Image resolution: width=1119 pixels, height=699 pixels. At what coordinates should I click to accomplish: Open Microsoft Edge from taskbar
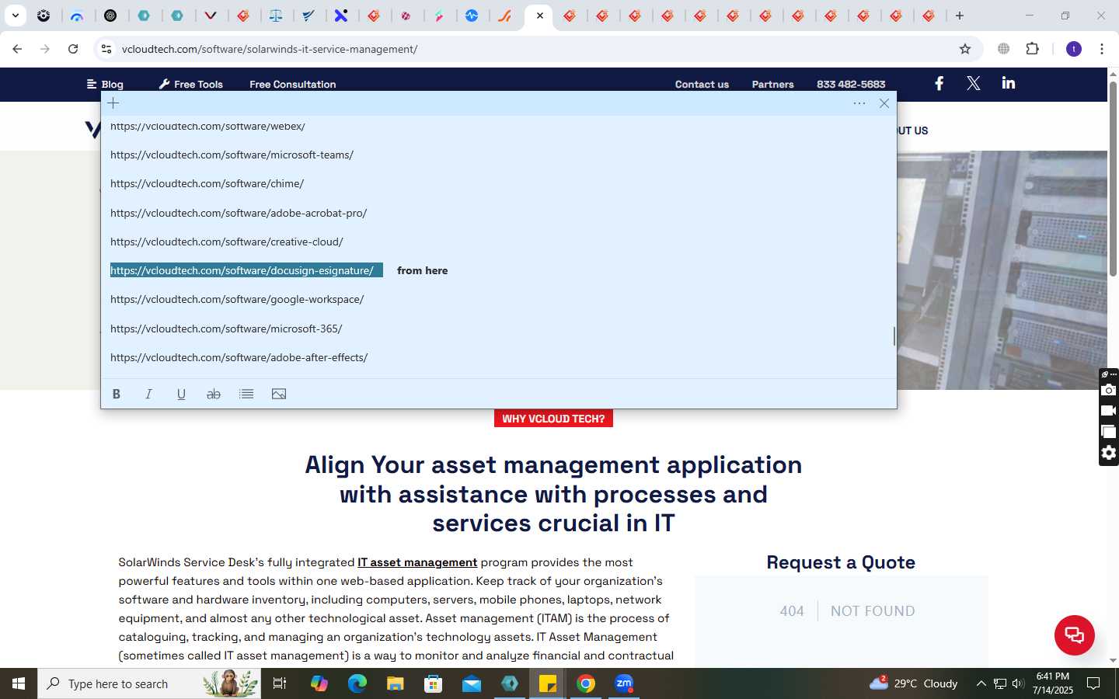pos(357,683)
